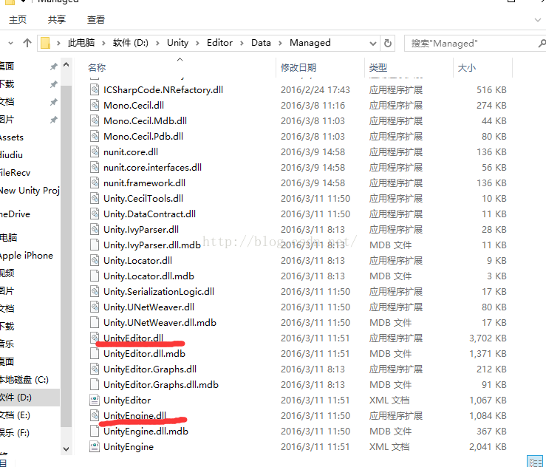The height and width of the screenshot is (467, 546).
Task: Expand chevron after 此电脑 in path
Action: coord(103,43)
